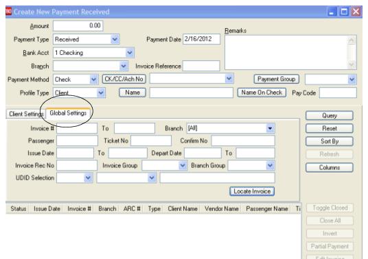Click the Locate Invoice button
Image resolution: width=368 pixels, height=259 pixels.
point(252,191)
